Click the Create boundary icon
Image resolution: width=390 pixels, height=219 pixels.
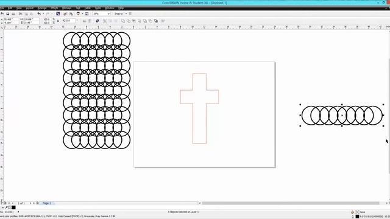click(156, 21)
